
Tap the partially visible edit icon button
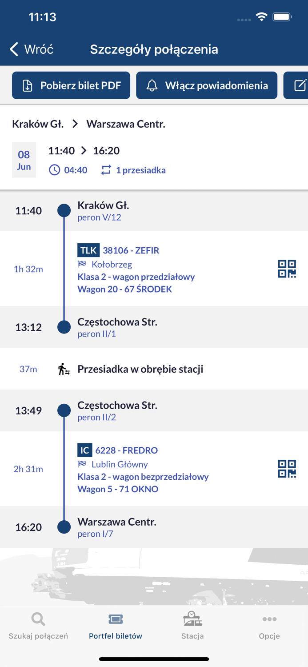point(299,85)
